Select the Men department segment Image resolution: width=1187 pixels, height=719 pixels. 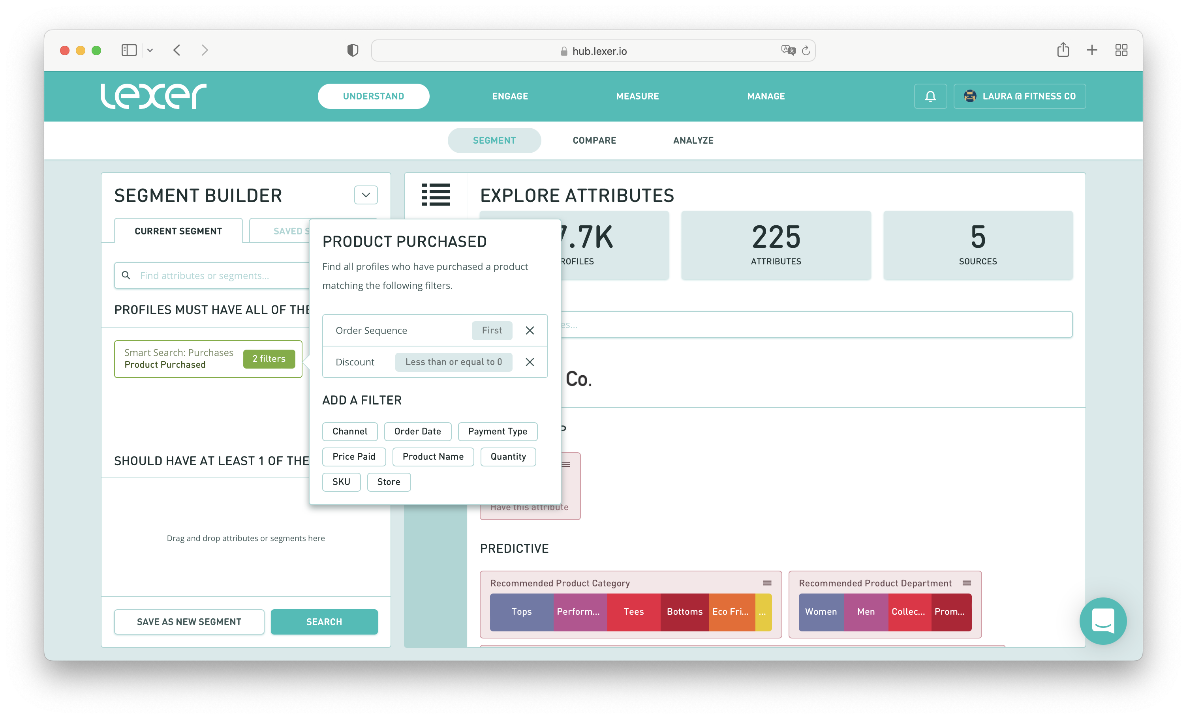point(866,612)
